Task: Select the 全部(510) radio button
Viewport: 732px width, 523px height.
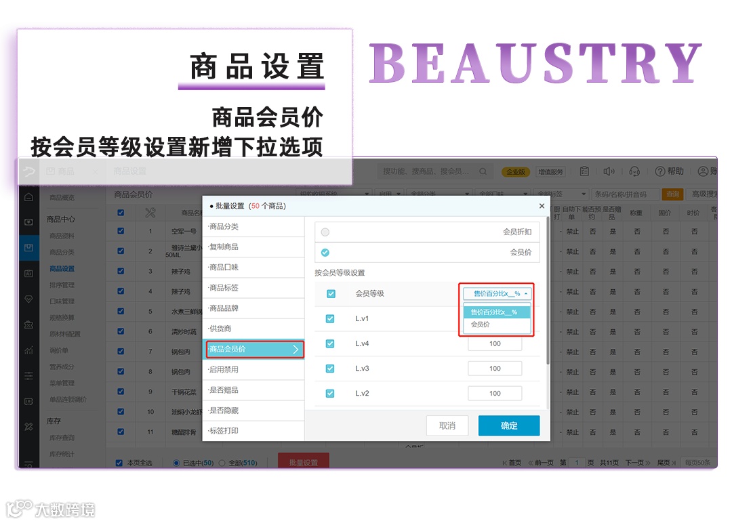Action: pyautogui.click(x=222, y=463)
